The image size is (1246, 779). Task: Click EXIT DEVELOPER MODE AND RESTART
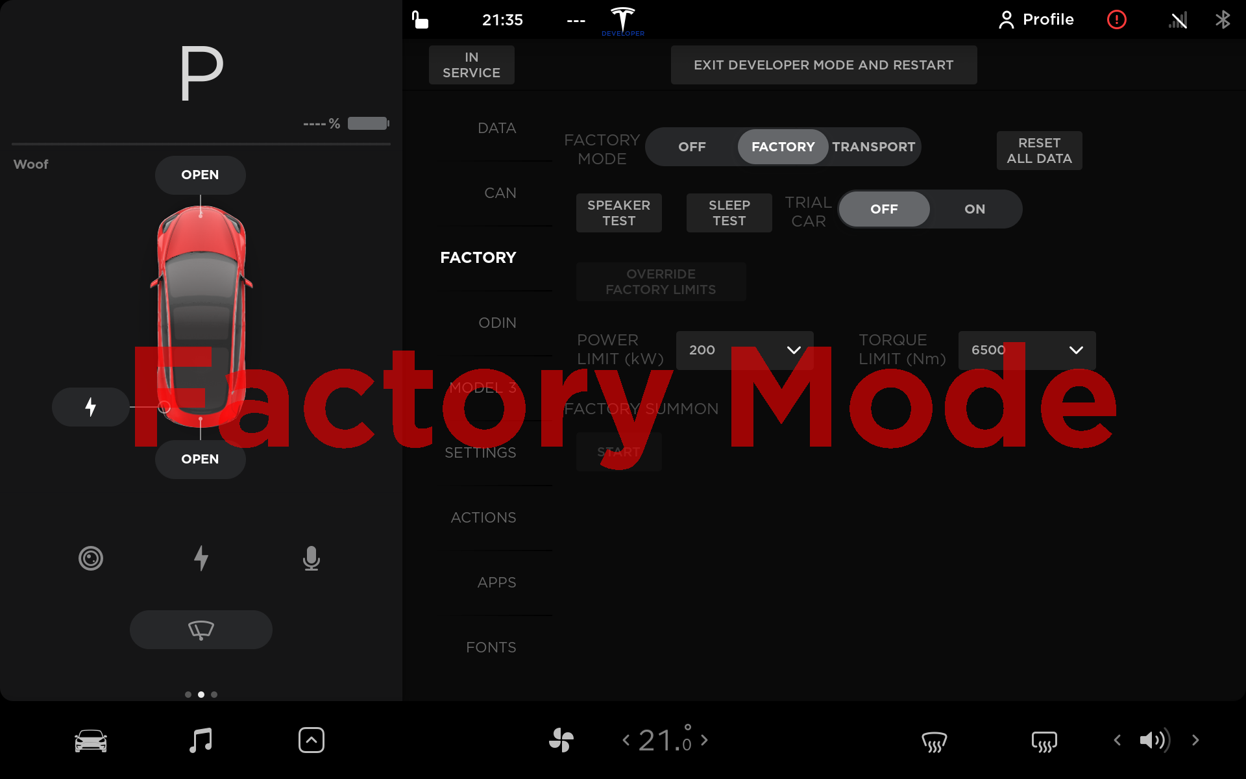(824, 65)
